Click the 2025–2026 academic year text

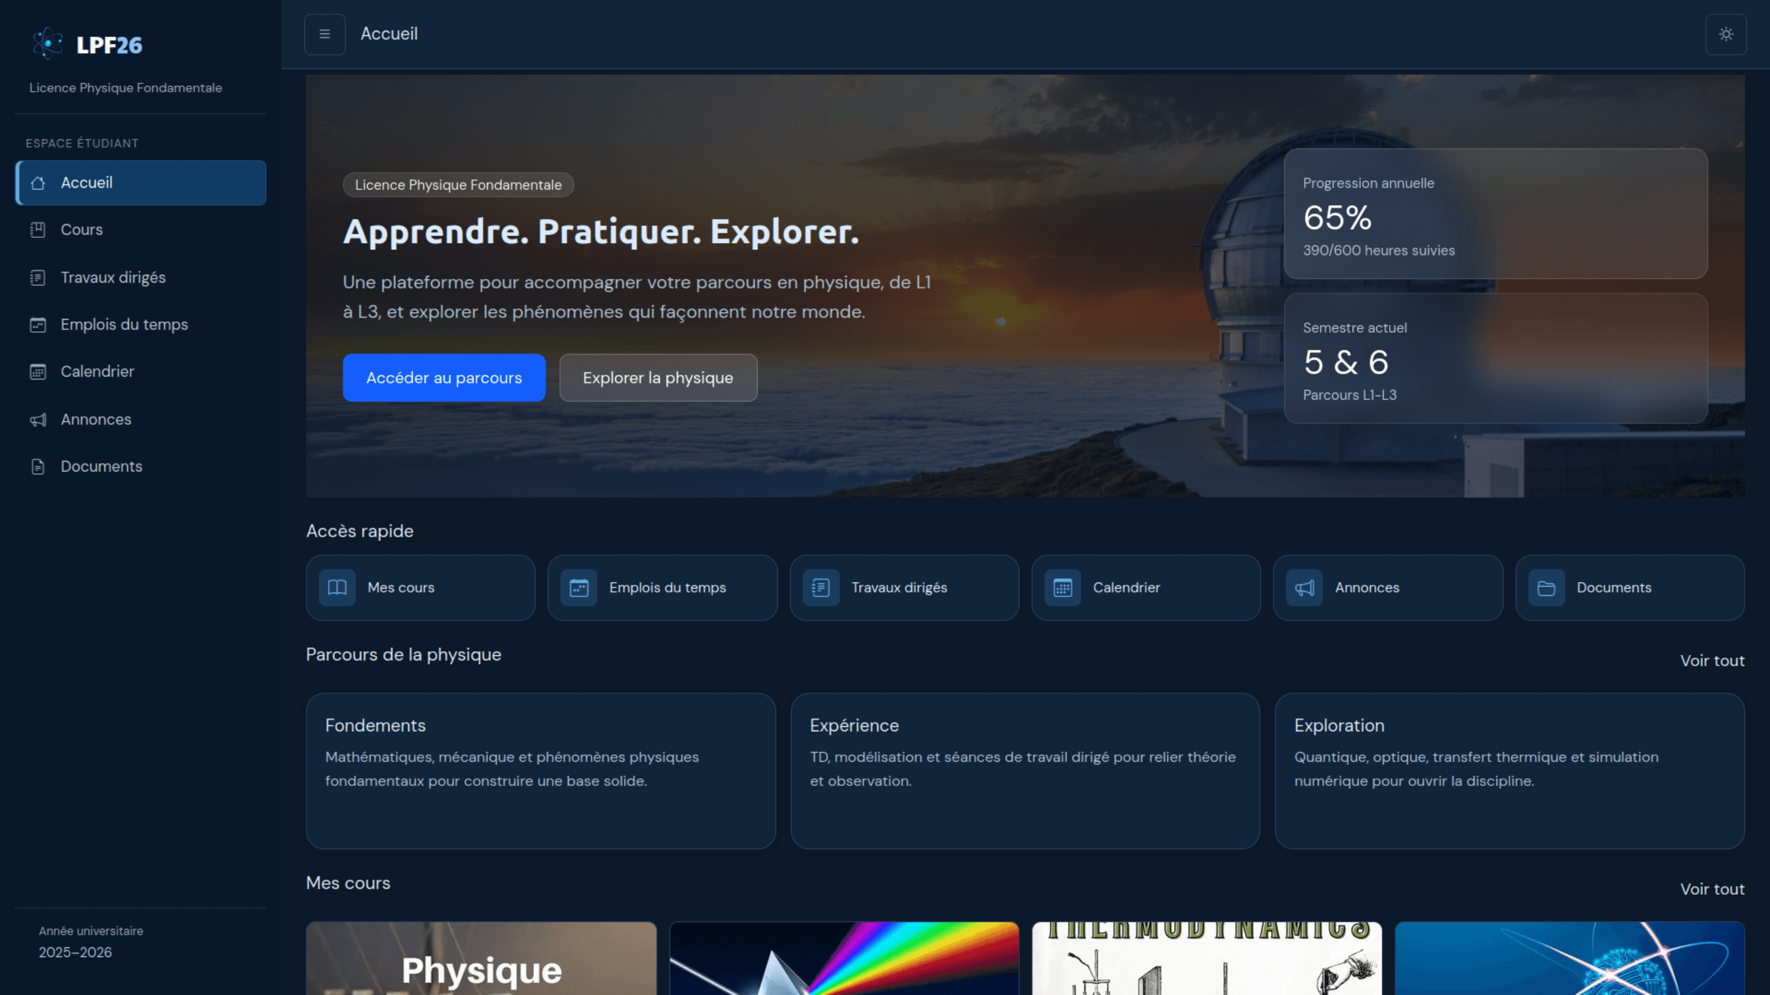tap(75, 952)
